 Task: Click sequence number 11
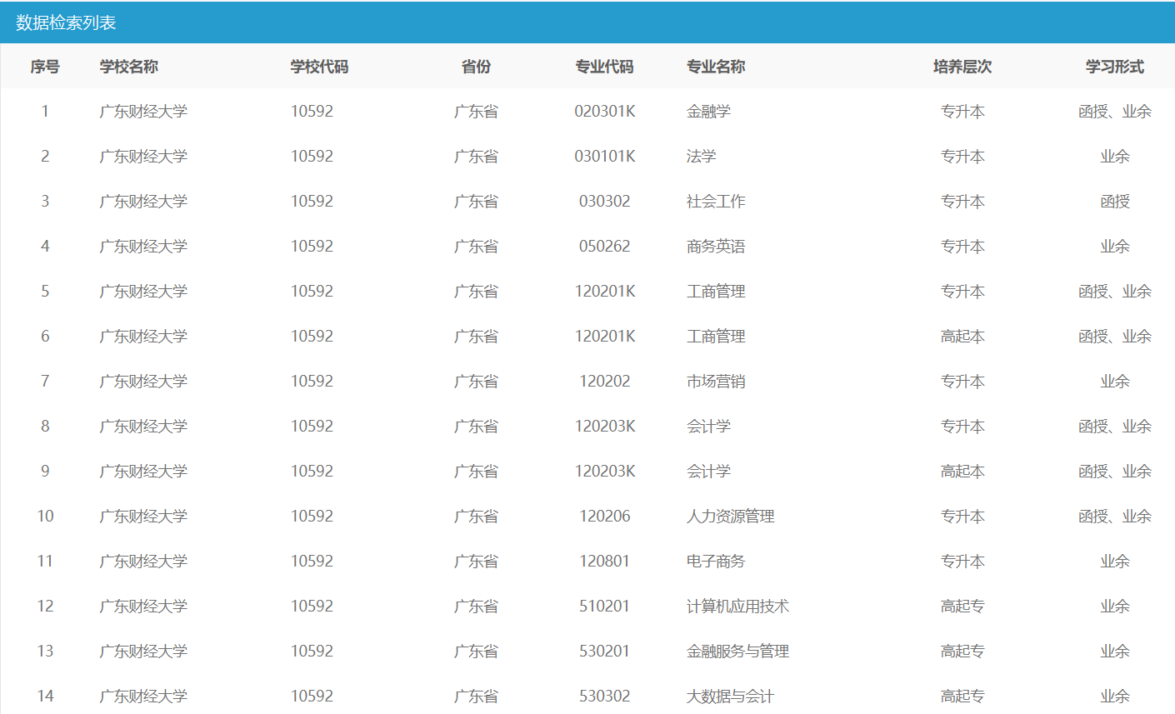(x=45, y=562)
